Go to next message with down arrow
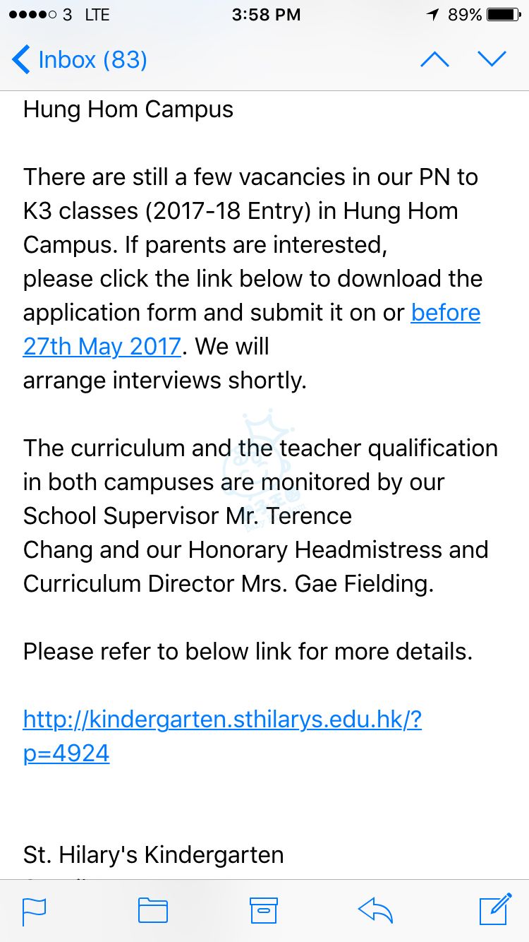 coord(492,59)
